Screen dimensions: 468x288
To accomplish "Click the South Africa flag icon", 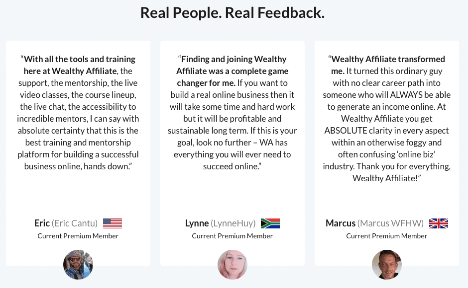I will click(270, 223).
